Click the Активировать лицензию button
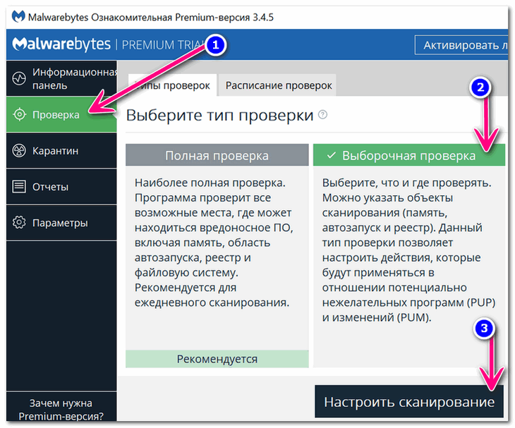515x428 pixels. coord(461,45)
